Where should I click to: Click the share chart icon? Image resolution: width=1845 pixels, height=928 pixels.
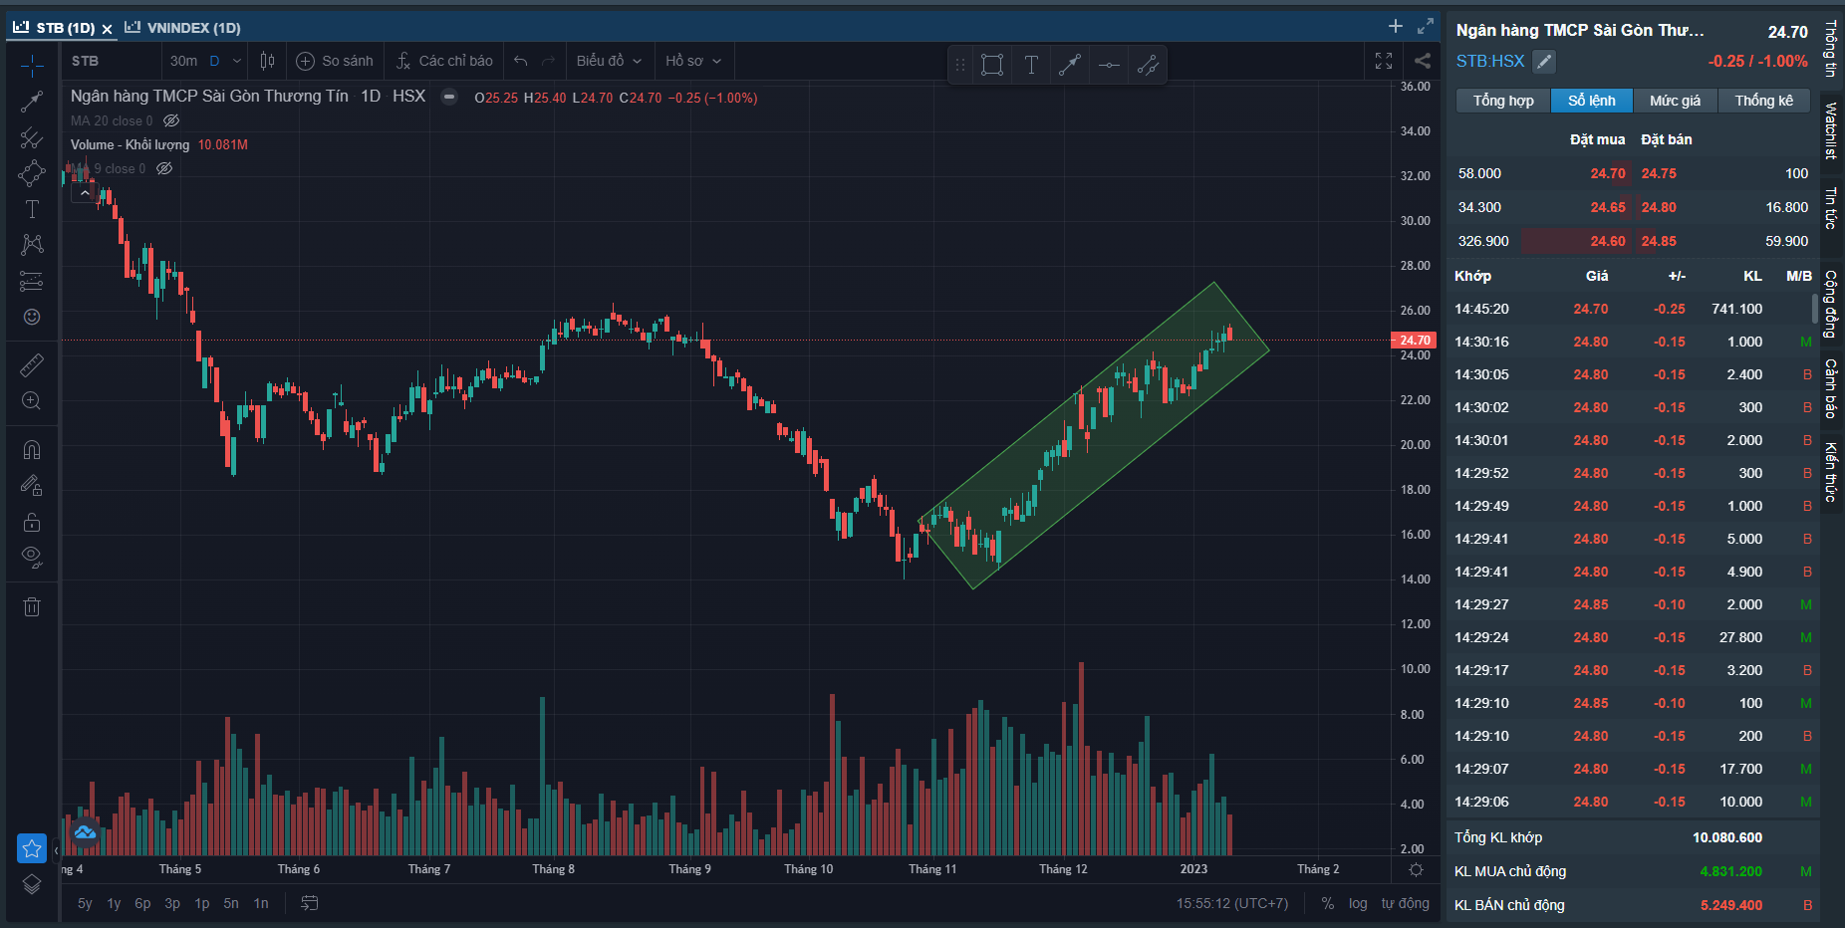click(1423, 61)
